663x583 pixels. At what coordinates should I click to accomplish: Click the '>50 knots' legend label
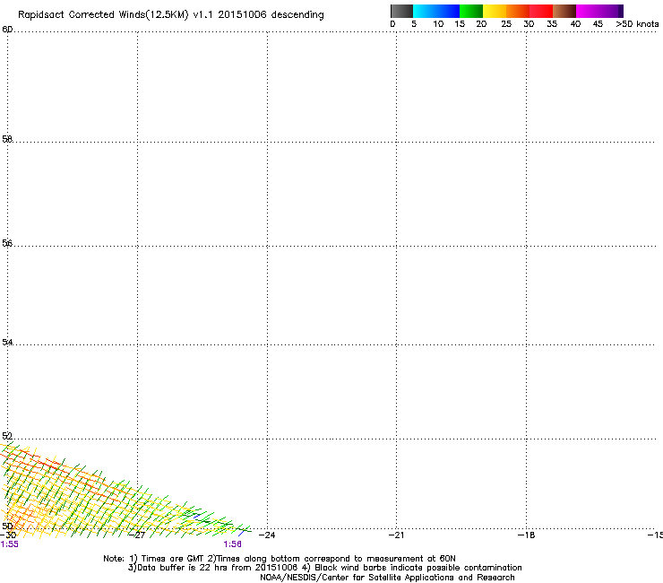pyautogui.click(x=637, y=24)
